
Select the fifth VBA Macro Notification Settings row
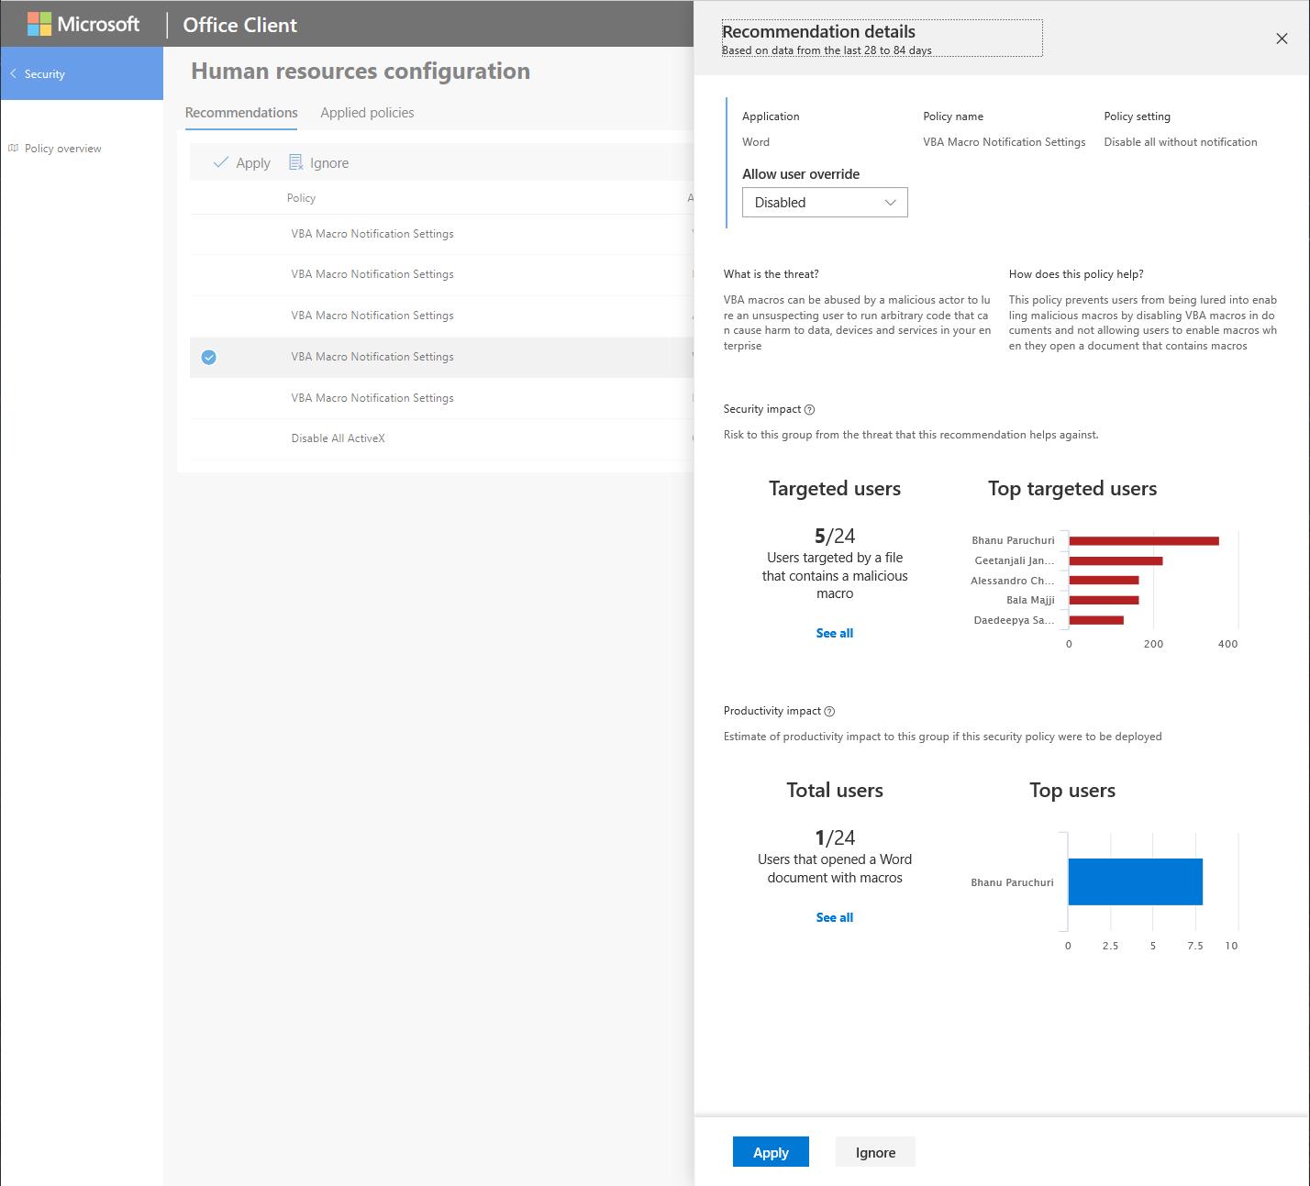point(441,398)
